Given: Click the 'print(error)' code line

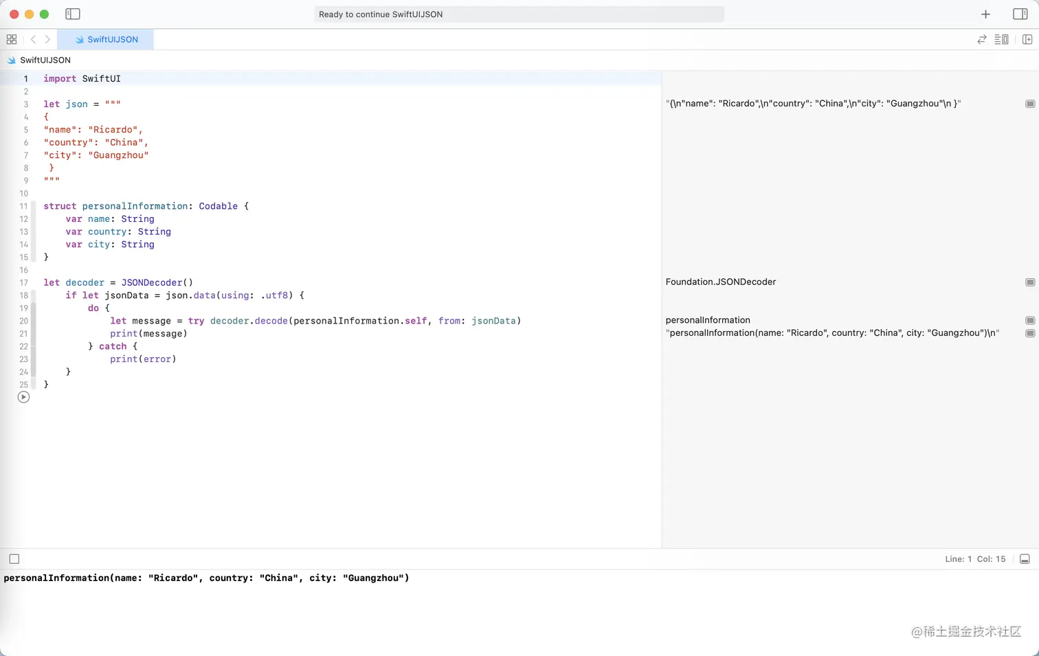Looking at the screenshot, I should 143,359.
